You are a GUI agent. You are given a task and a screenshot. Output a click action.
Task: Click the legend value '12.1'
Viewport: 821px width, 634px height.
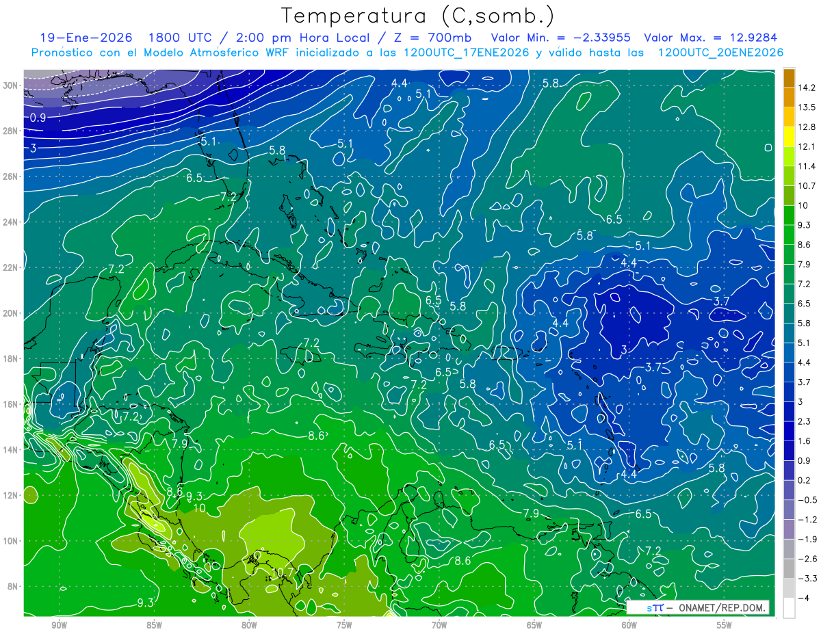806,146
